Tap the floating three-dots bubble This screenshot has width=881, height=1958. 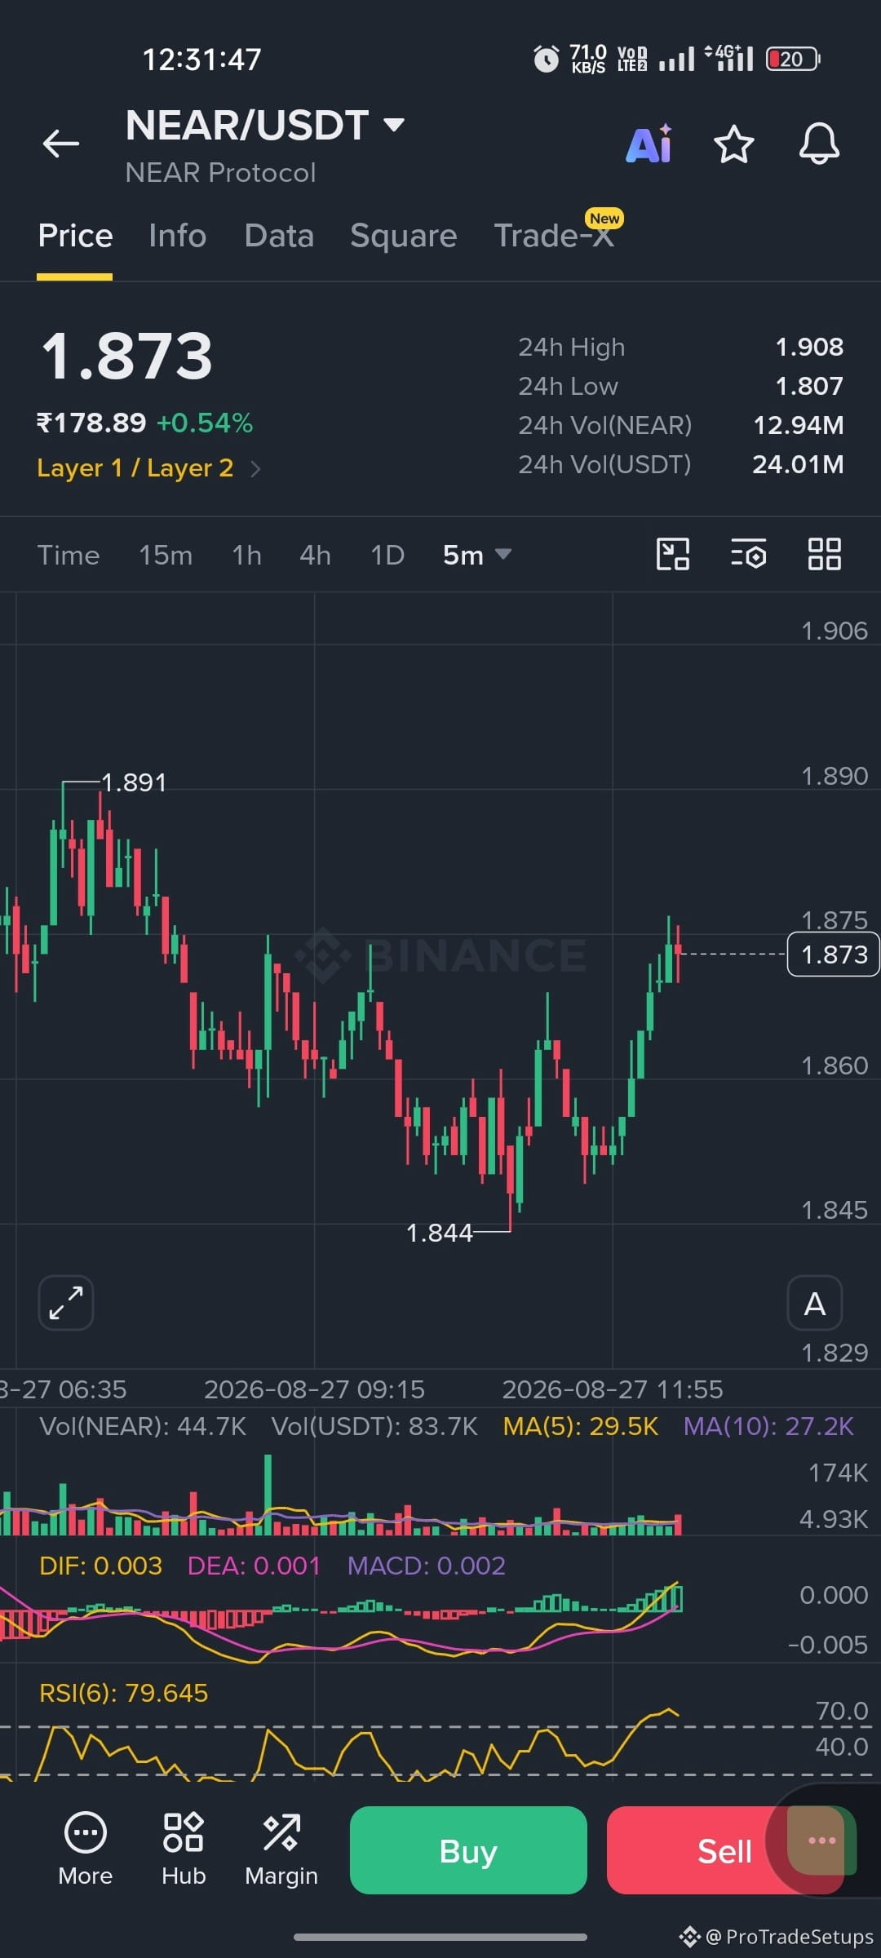[x=821, y=1841]
